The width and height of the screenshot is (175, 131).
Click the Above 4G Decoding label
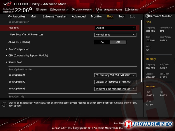(19, 42)
